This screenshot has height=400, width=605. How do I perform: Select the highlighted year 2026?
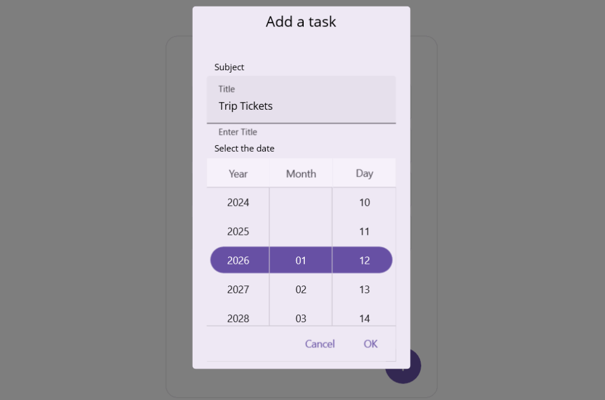point(238,260)
